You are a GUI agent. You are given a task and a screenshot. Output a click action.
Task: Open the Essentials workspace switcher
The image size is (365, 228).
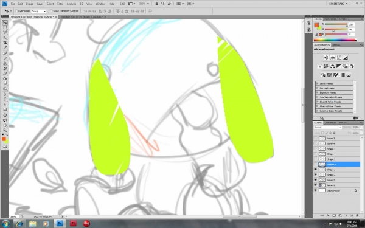(x=338, y=4)
